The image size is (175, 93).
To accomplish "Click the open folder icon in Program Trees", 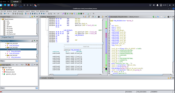I will [32, 17].
